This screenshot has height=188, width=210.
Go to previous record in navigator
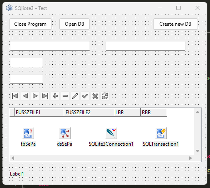25,96
